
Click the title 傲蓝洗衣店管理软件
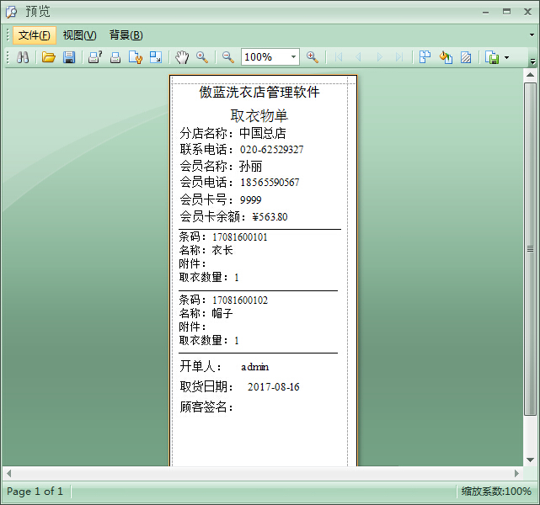259,93
